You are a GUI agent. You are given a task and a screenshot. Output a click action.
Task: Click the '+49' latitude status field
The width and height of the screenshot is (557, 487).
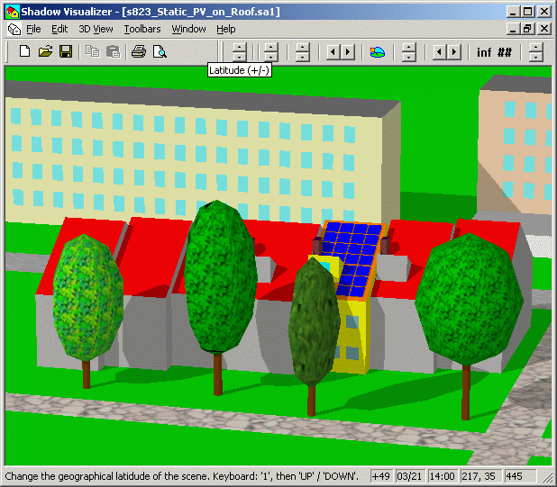click(381, 476)
